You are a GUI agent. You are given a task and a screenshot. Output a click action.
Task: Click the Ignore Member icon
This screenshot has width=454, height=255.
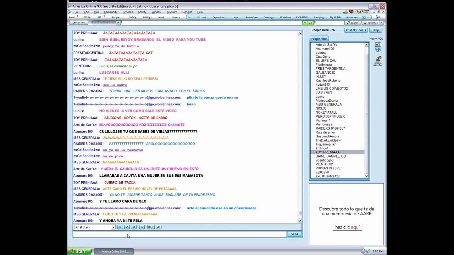point(378,61)
